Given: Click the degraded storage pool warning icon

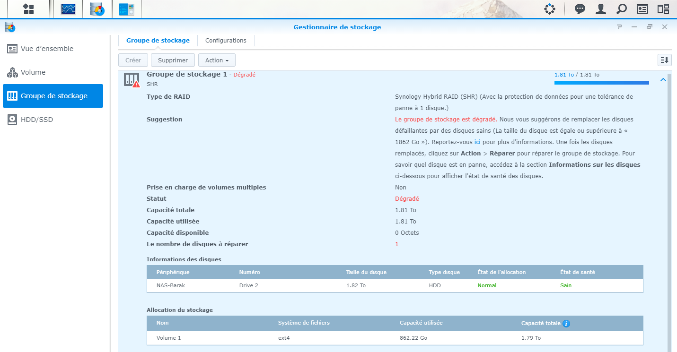Looking at the screenshot, I should coord(132,80).
